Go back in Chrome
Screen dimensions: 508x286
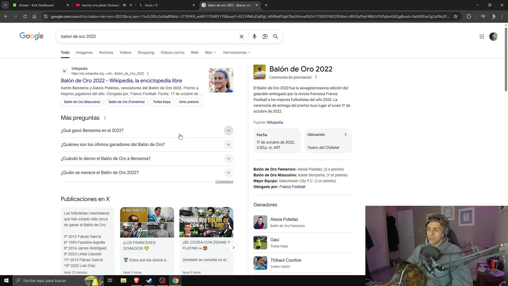click(x=6, y=16)
